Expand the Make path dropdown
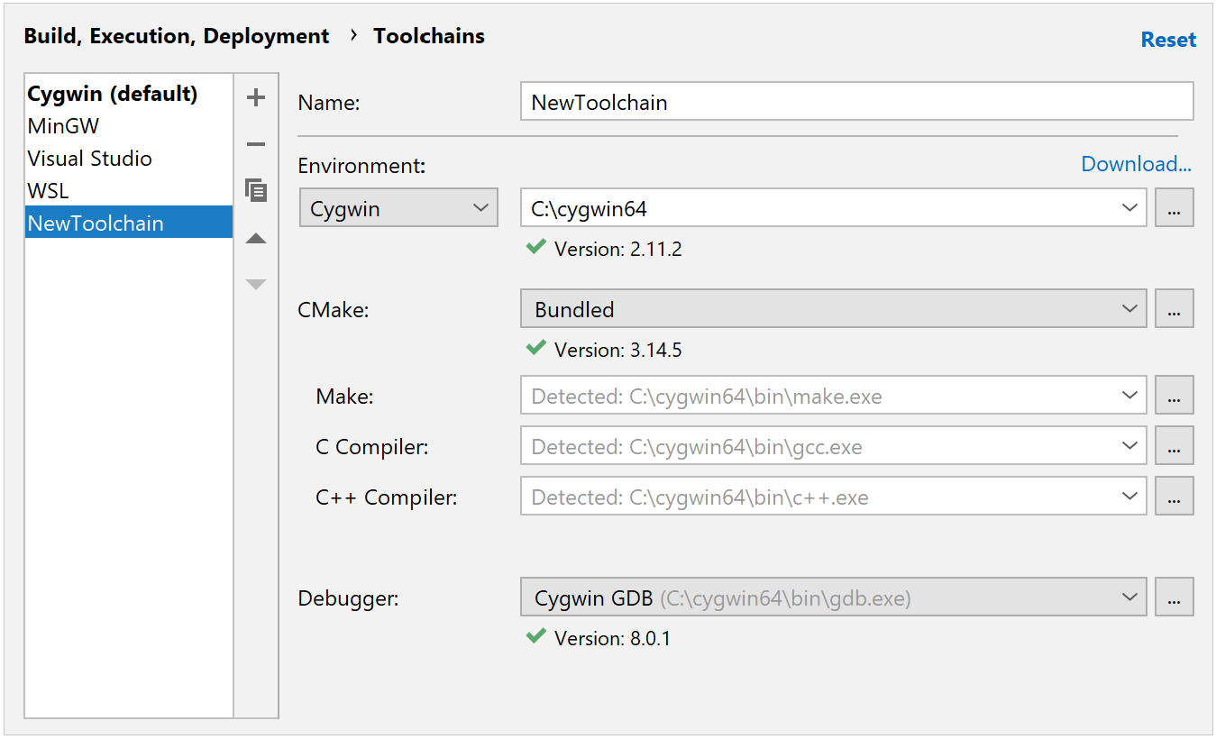 (1129, 396)
